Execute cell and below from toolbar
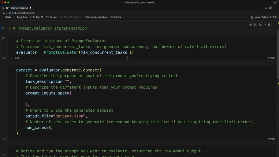The height and width of the screenshot is (157, 279). click(260, 25)
